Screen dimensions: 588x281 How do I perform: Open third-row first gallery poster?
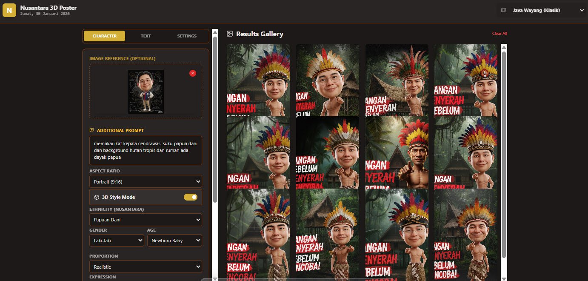[258, 235]
